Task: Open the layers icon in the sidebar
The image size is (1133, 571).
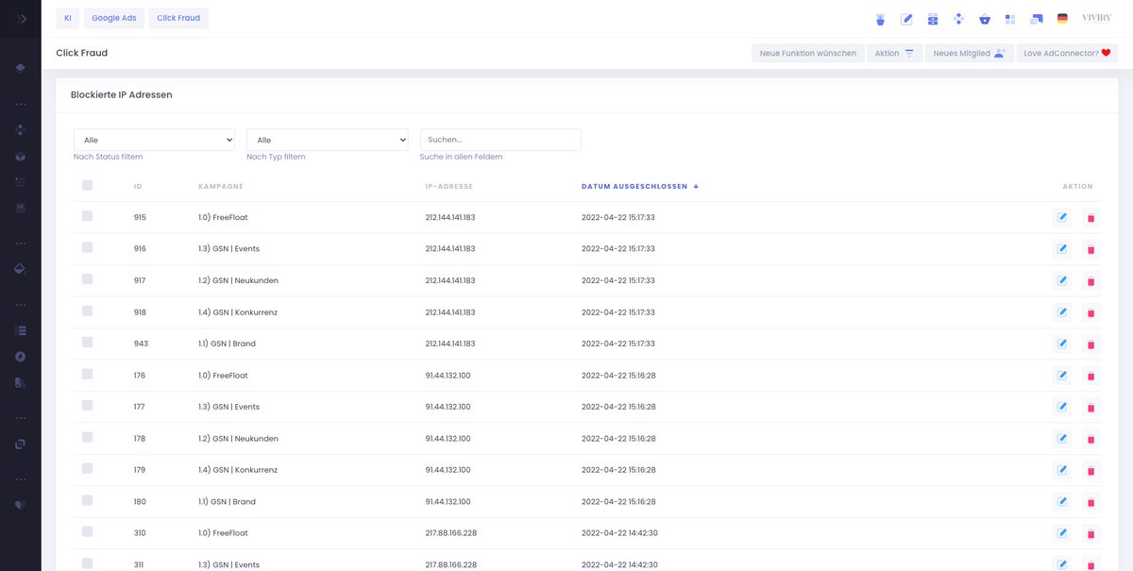Action: tap(20, 68)
